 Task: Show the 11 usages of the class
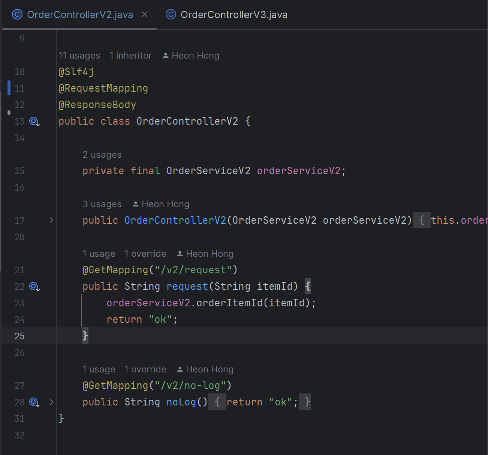coord(79,56)
